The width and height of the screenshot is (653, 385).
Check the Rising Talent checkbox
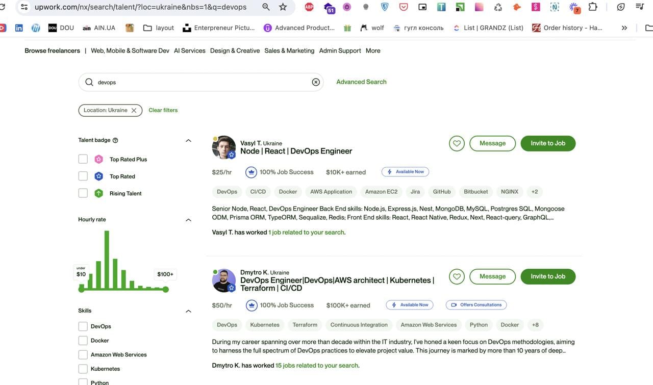[x=83, y=193]
